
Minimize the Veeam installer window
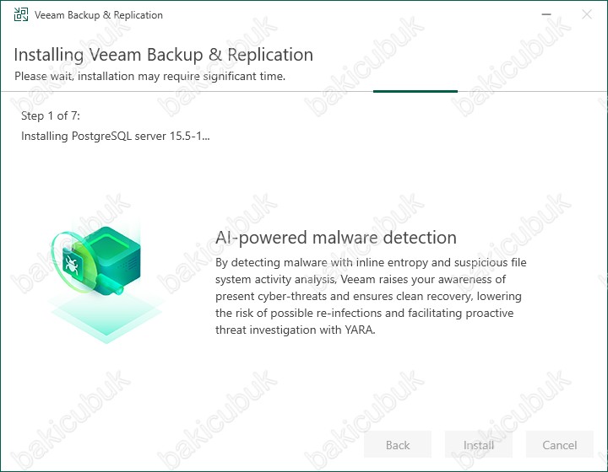pyautogui.click(x=546, y=14)
